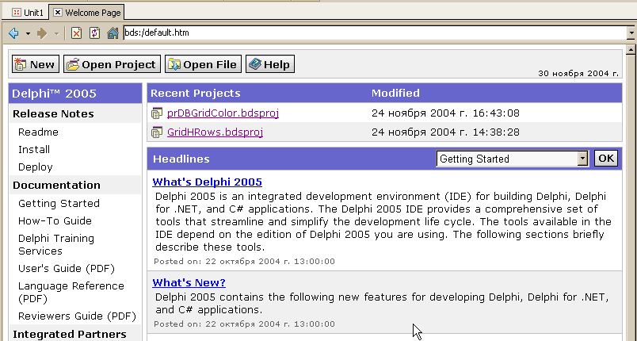Viewport: 637px width, 341px height.
Task: Open the Deploy release note
Action: click(x=36, y=167)
